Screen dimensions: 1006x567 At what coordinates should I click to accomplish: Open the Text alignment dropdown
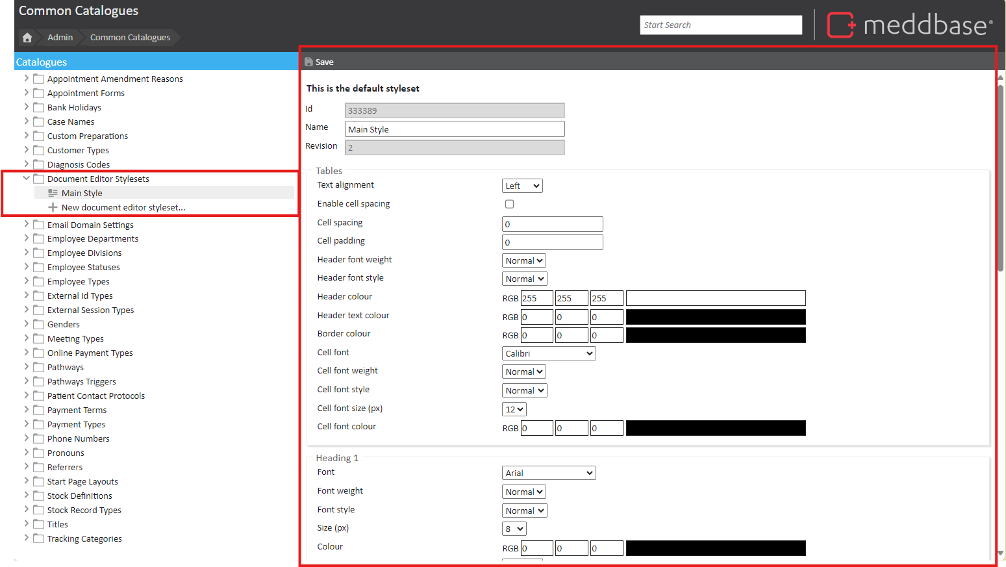click(x=522, y=186)
